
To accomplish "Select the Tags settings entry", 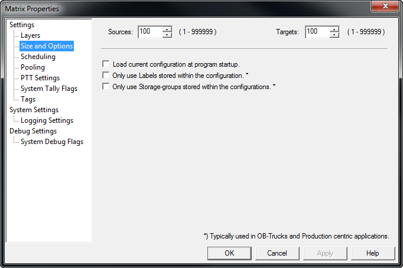I will [x=28, y=99].
